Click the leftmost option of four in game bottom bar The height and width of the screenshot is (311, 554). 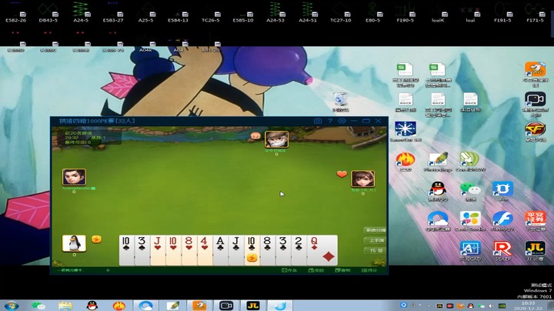(289, 270)
